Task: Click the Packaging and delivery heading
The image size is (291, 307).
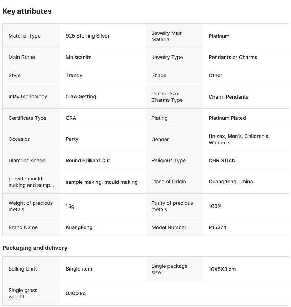Action: click(x=35, y=248)
